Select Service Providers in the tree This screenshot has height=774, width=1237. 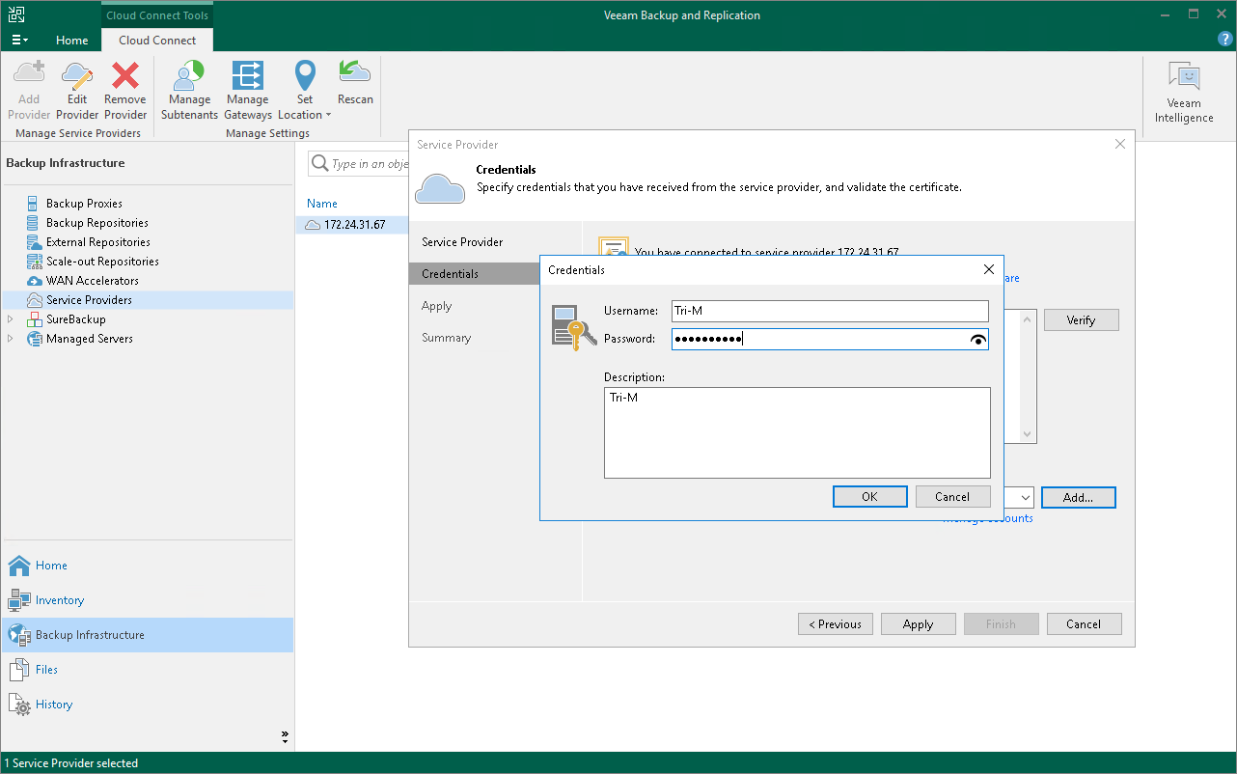point(89,300)
